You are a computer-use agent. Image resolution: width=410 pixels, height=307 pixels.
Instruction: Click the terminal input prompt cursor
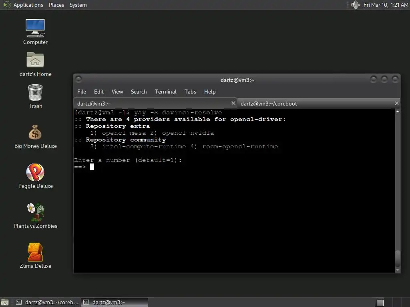tap(92, 167)
